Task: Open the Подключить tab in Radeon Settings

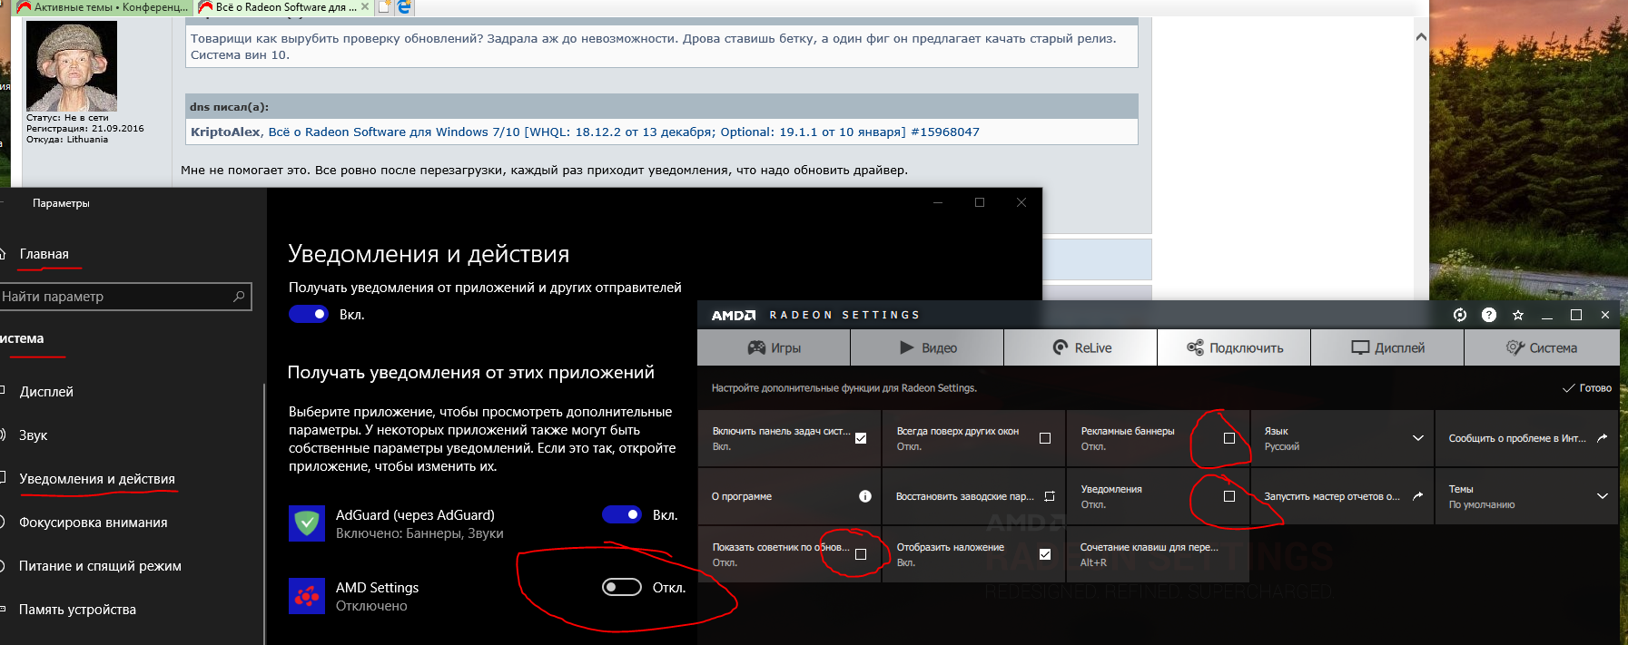Action: tap(1234, 347)
